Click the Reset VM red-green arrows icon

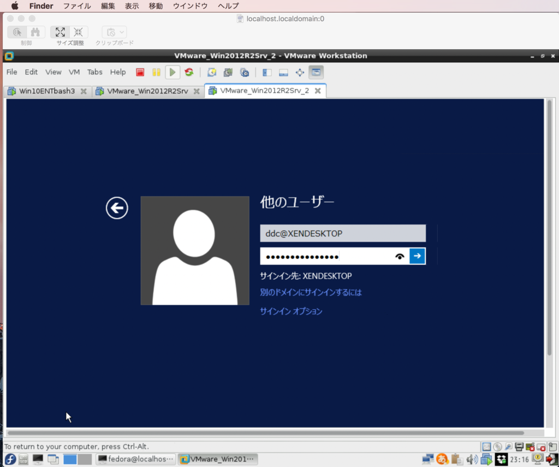(189, 73)
